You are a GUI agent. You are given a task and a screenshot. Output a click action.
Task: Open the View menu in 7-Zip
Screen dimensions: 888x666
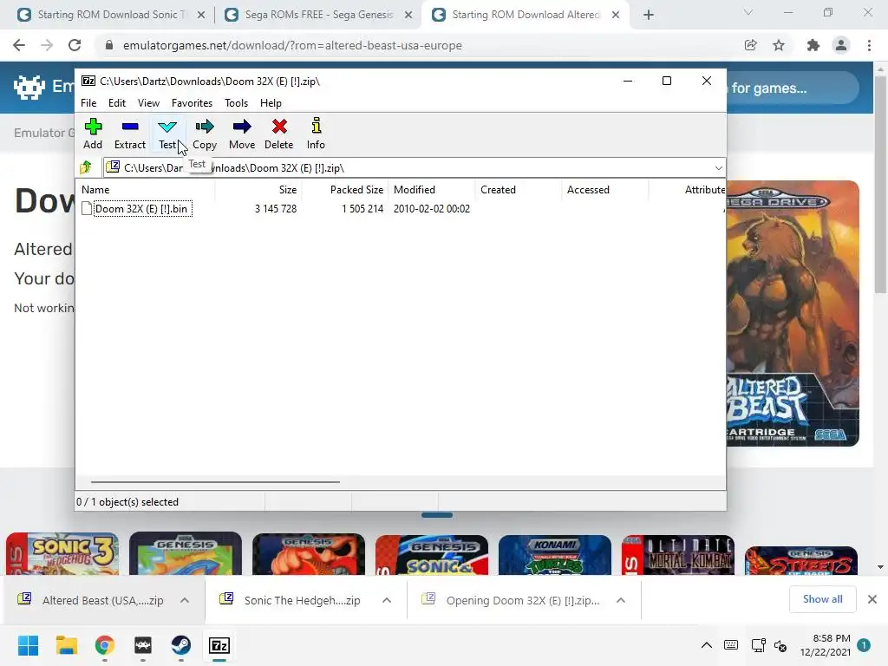148,103
